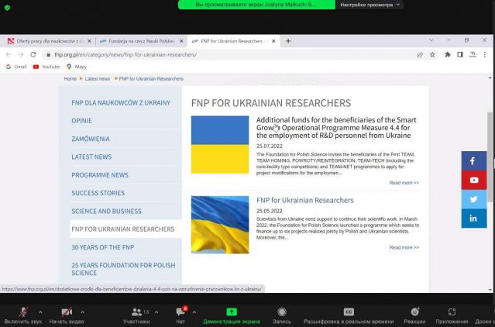Open FNP for Ukrainian Researchers article title
The height and width of the screenshot is (327, 495).
304,201
